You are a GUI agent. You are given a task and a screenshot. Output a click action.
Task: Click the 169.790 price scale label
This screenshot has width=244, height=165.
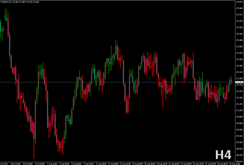(239, 155)
